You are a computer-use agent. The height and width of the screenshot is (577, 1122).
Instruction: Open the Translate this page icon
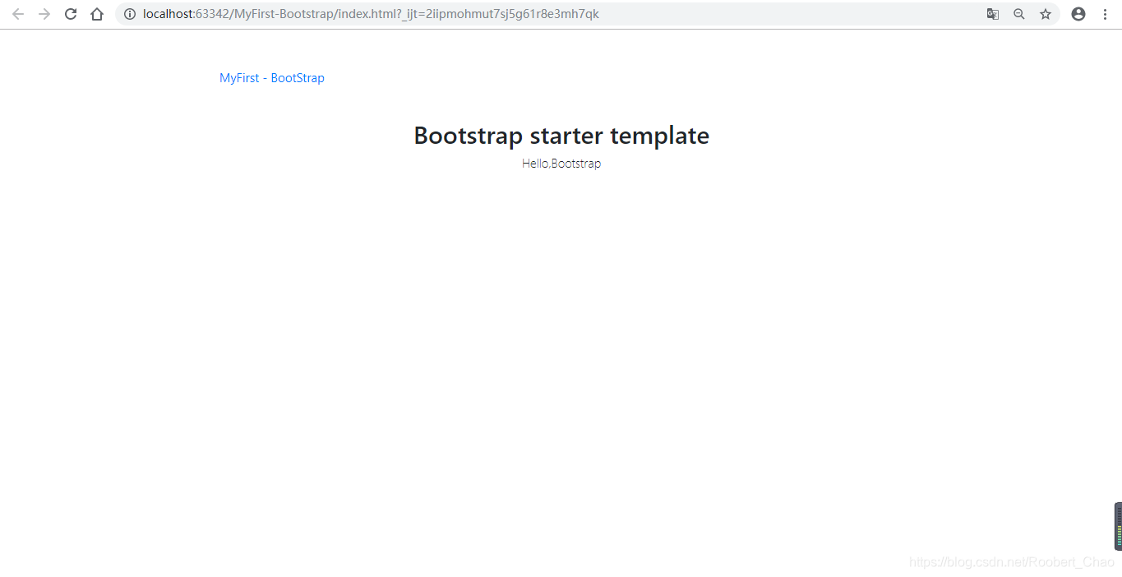(x=993, y=14)
